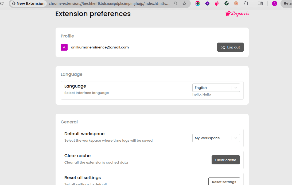Open the reading mode book icon
The image size is (292, 185).
coord(260,3)
